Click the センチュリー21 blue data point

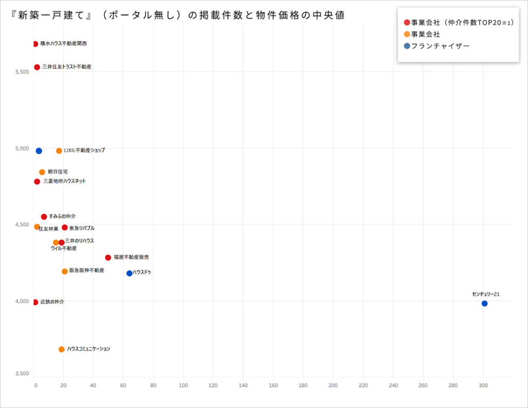point(484,303)
